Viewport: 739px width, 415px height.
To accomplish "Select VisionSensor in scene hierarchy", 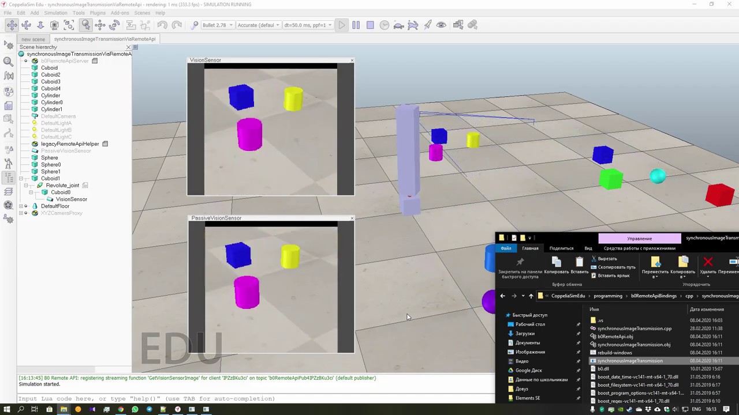I will 71,199.
